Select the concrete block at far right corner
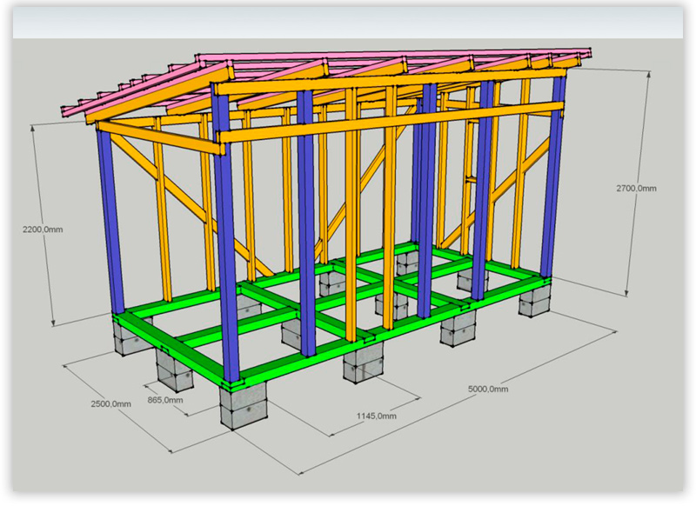 (x=534, y=300)
